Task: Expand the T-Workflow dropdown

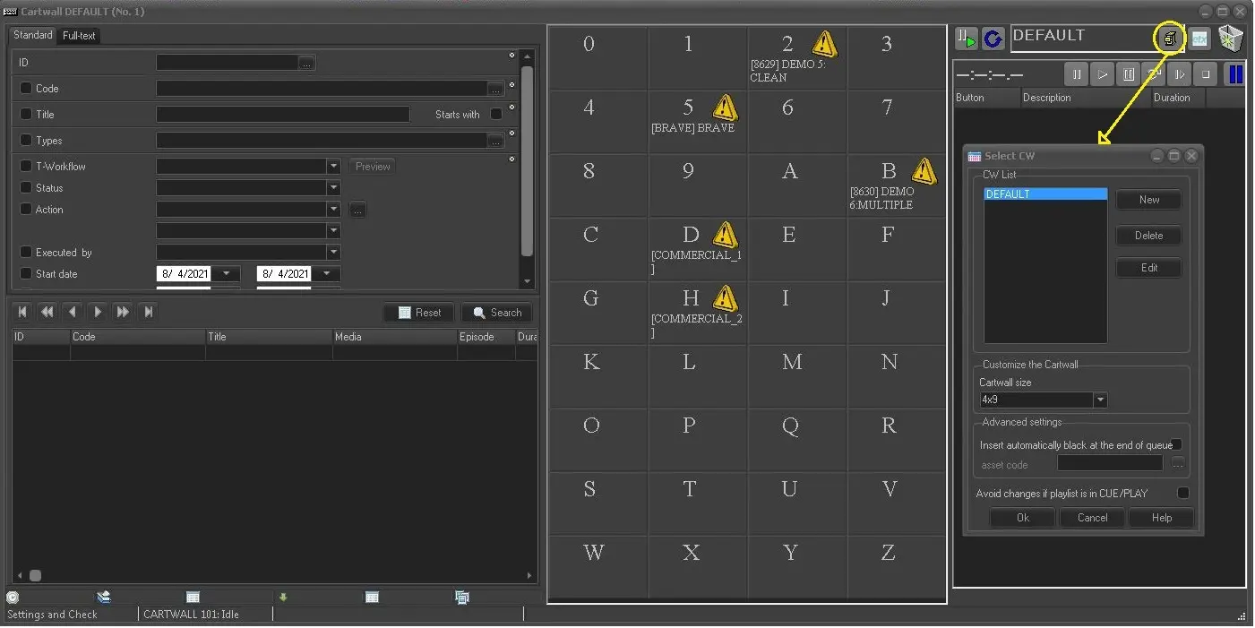Action: point(333,167)
